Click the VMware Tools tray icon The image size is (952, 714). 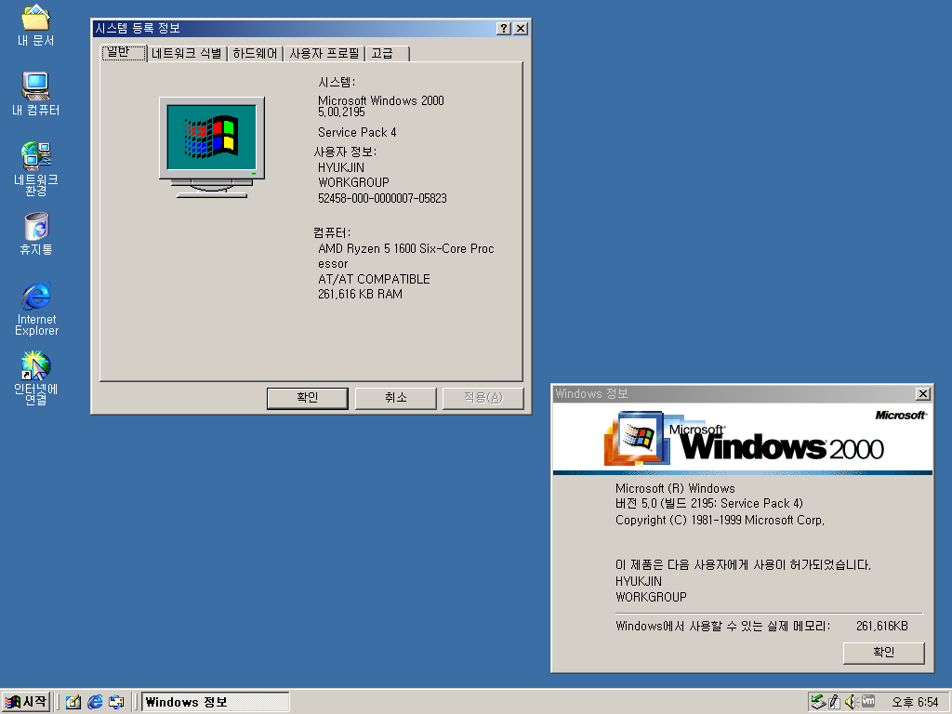click(x=868, y=701)
